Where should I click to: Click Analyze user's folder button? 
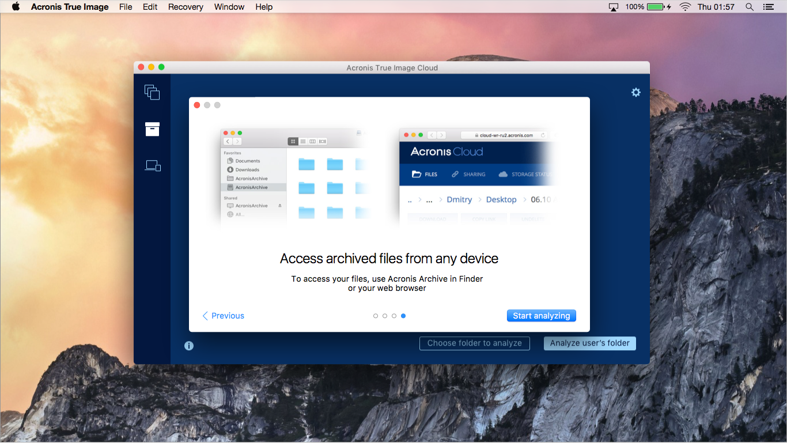click(590, 343)
